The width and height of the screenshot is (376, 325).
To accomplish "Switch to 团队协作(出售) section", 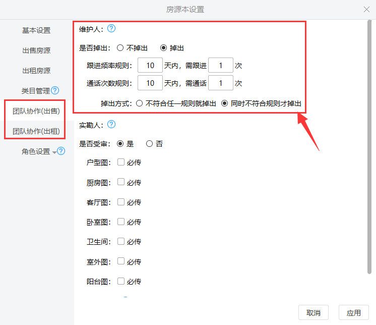I will point(36,111).
